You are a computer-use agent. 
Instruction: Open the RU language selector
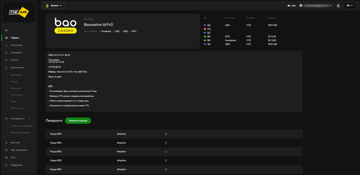349,6
